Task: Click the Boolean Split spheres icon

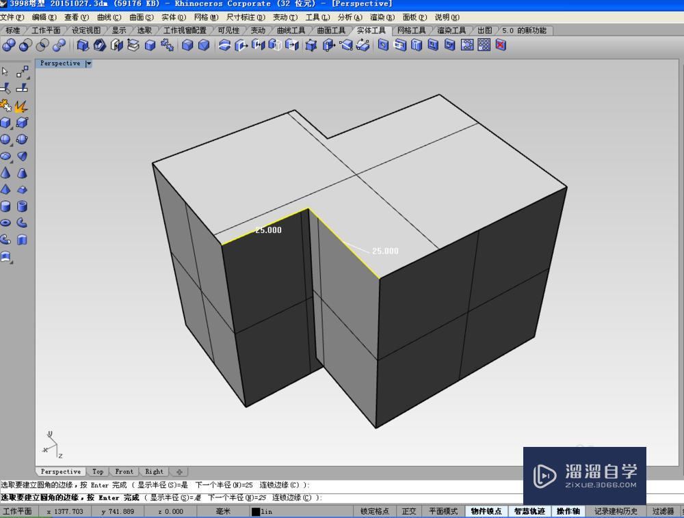Action: (x=59, y=45)
